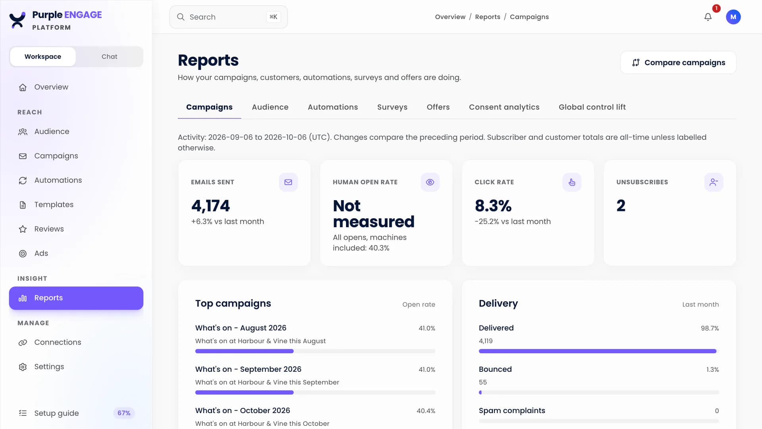Click the Unsubscribes person-minus icon
This screenshot has height=429, width=762.
pyautogui.click(x=714, y=182)
